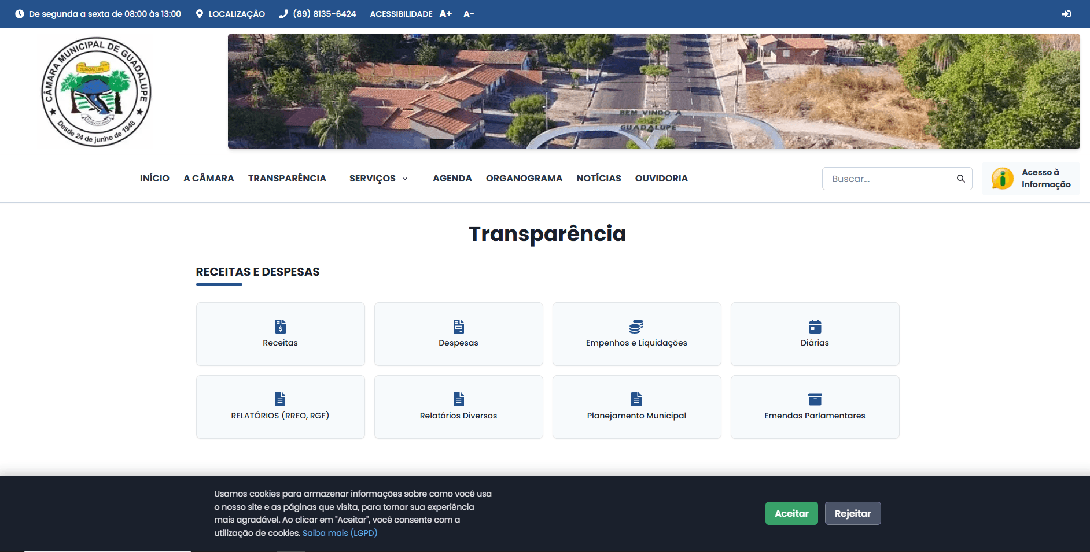
Task: Open the Empenhos e Liquidações coins icon
Action: coord(636,327)
